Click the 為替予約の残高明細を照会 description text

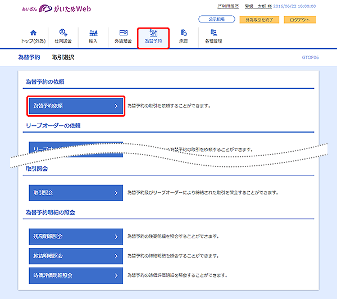click(173, 237)
